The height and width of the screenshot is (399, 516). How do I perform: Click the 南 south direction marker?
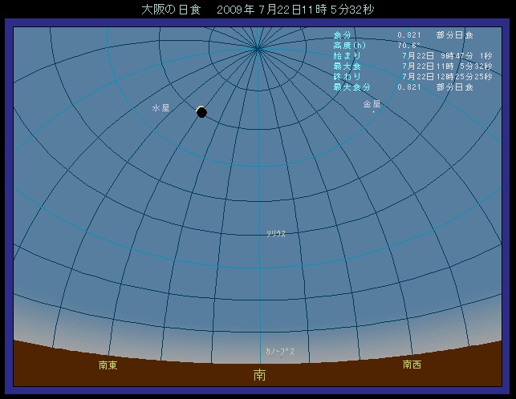[259, 374]
